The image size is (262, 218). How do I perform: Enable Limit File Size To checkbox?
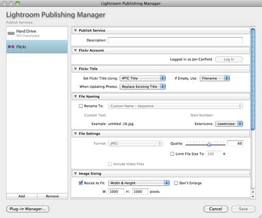point(172,154)
